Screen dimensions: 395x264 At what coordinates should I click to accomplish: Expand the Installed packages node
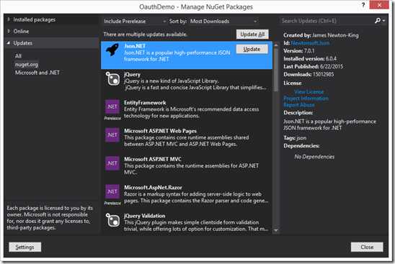pyautogui.click(x=9, y=19)
